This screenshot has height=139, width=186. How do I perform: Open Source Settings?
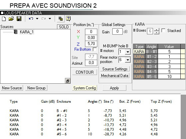115,69
